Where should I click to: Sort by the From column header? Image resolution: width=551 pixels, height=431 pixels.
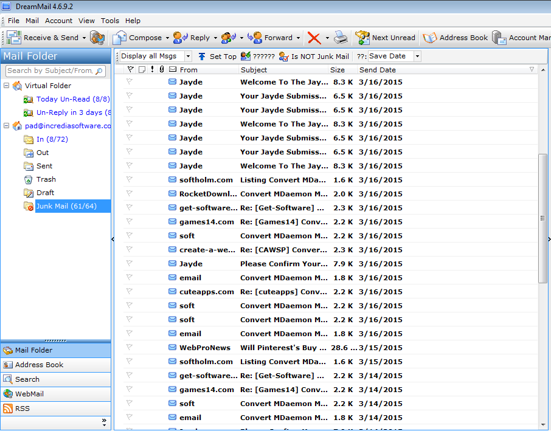(x=208, y=69)
